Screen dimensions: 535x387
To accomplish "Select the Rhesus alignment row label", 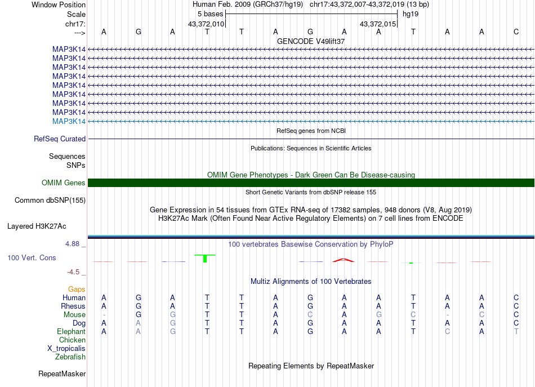I will pos(73,306).
